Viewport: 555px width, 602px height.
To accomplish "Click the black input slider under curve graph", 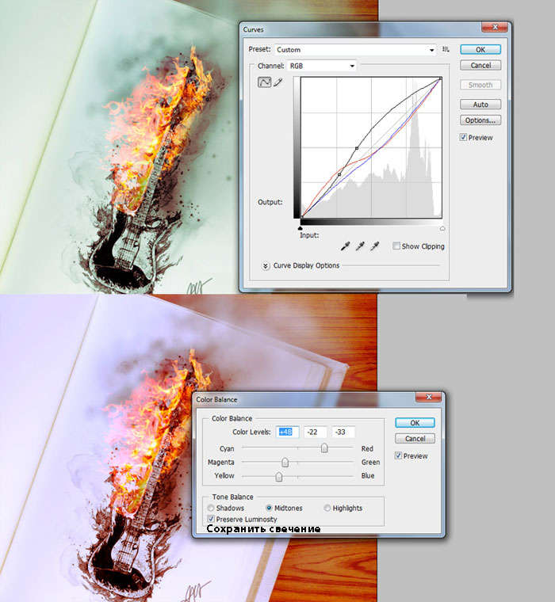I will (300, 228).
